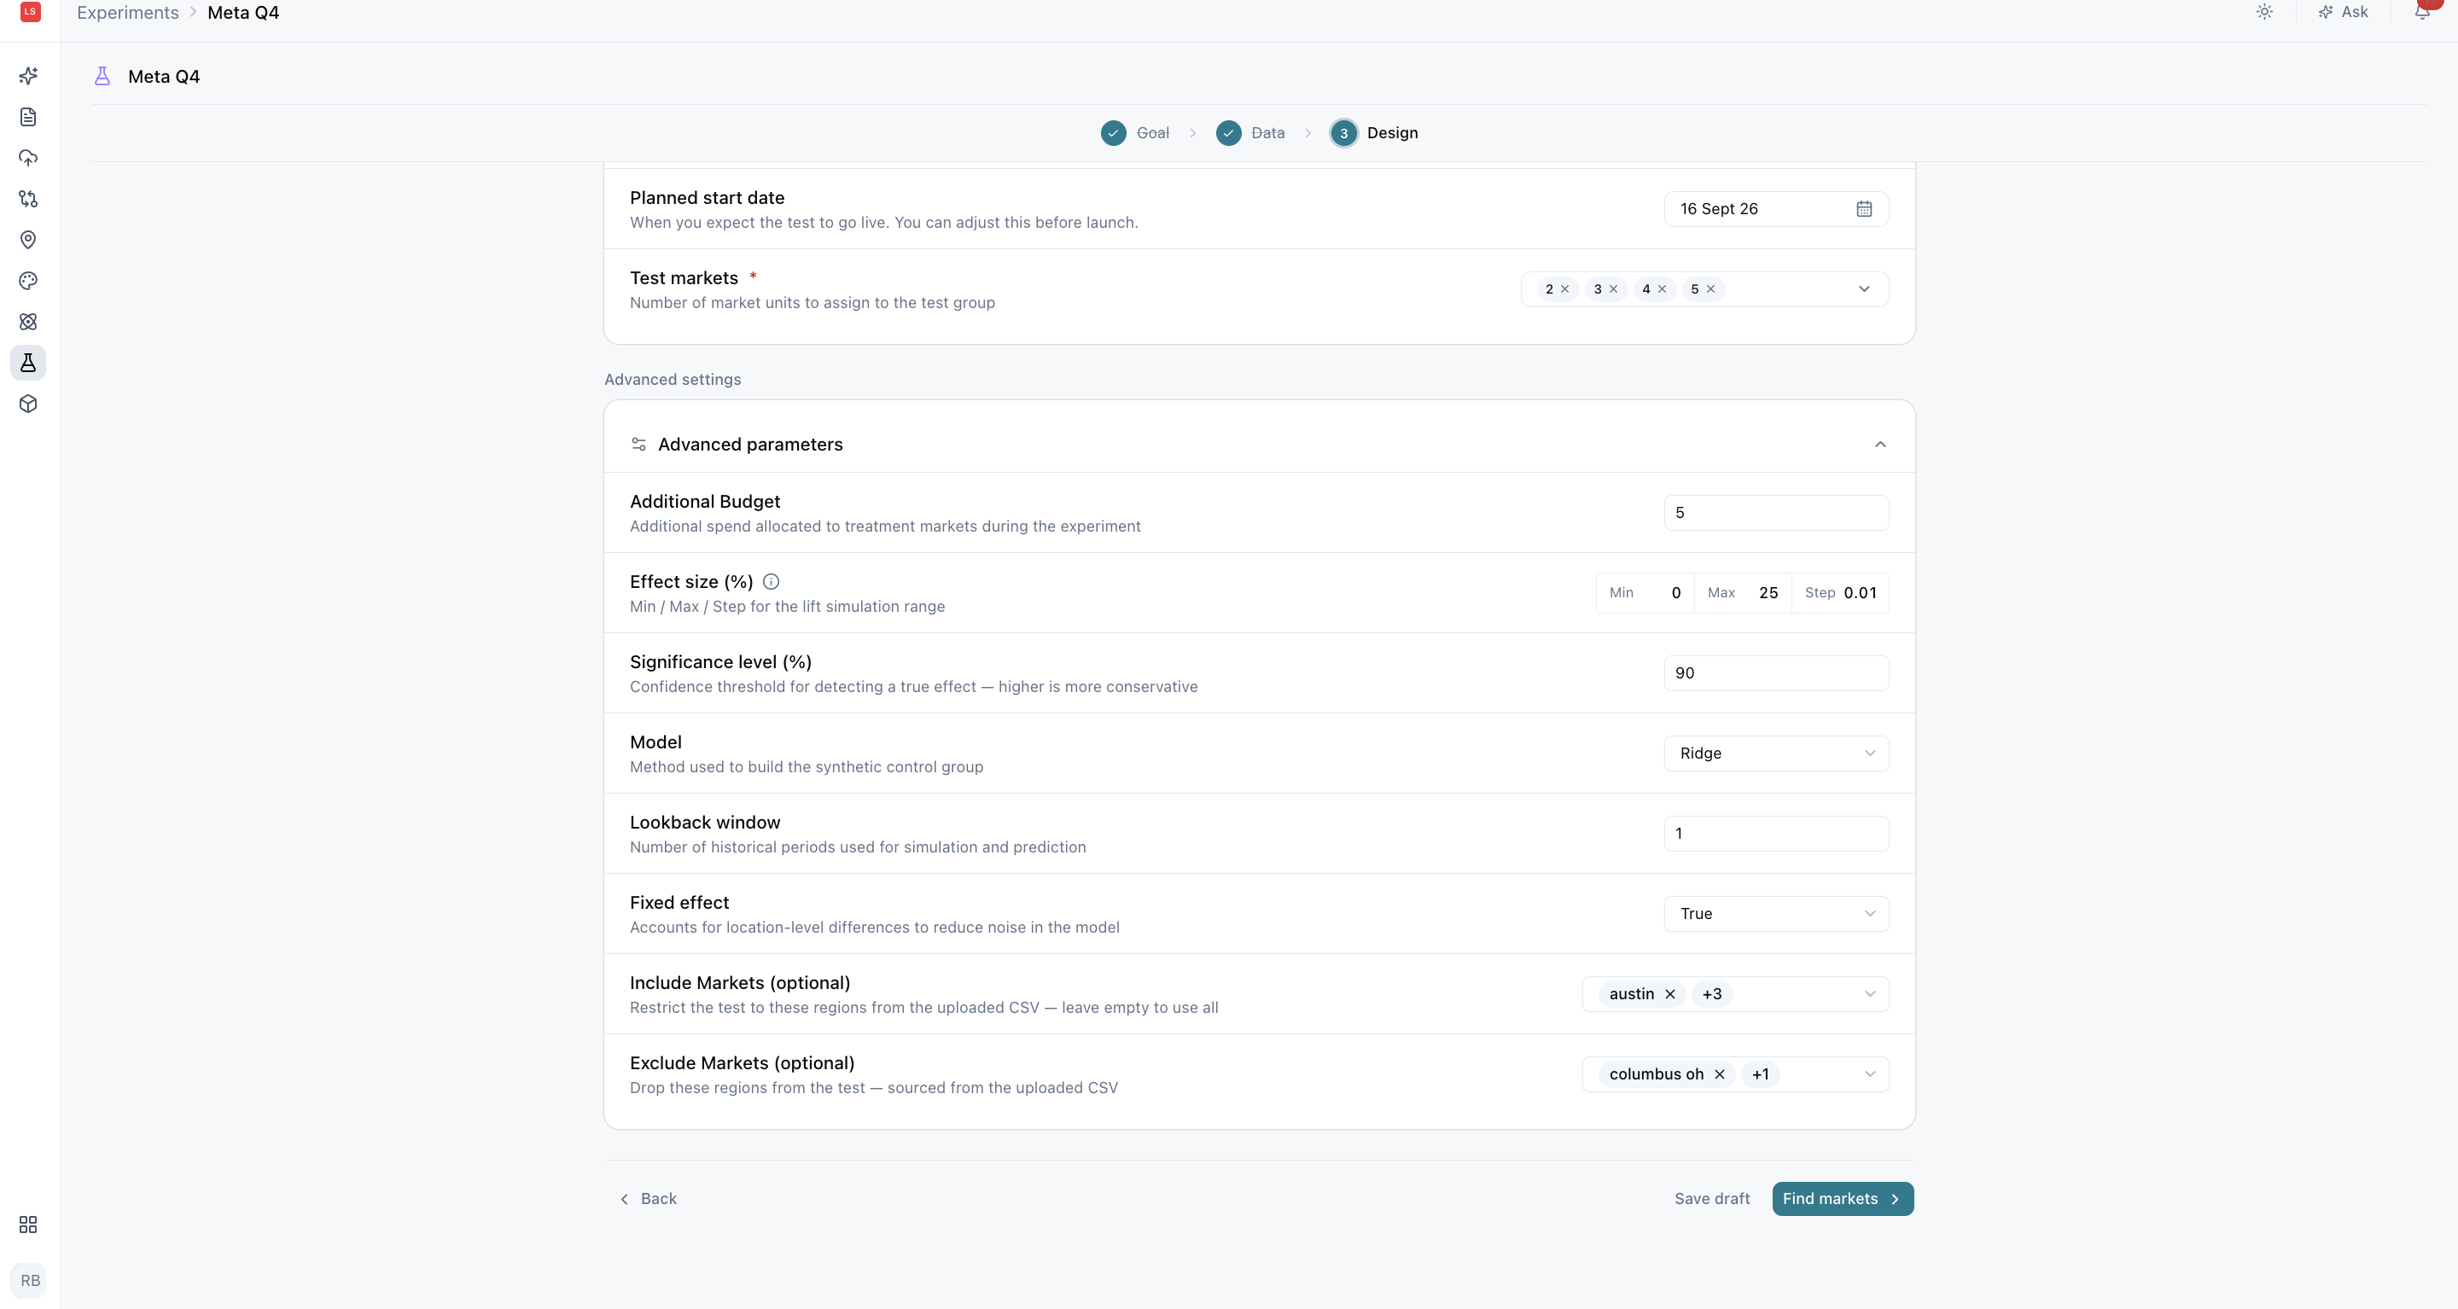Open the sparkle AI icon in sidebar
2458x1309 pixels.
[x=29, y=75]
